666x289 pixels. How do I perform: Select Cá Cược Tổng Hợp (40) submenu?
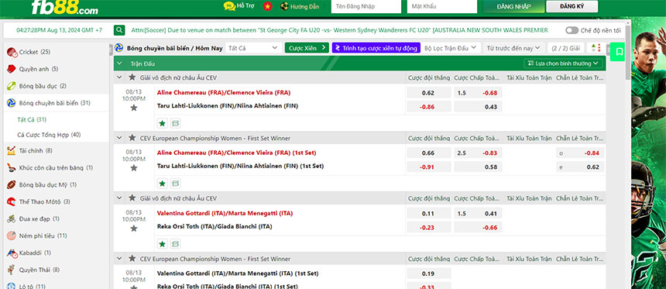click(x=49, y=135)
